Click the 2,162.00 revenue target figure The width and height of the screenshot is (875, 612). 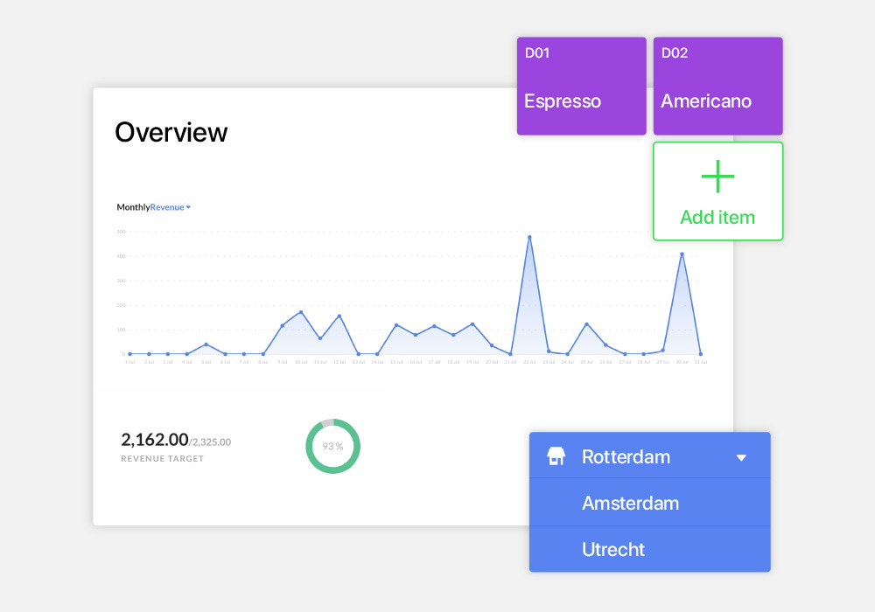coord(155,440)
